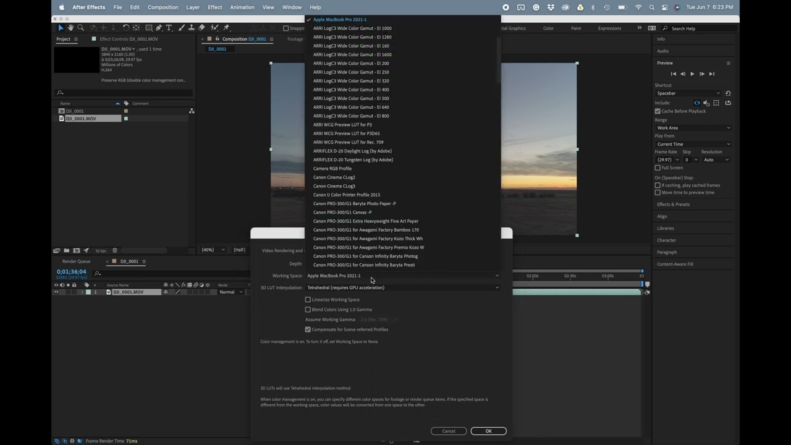Open the 3D LUT Interpolation dropdown
The width and height of the screenshot is (791, 445).
click(x=403, y=287)
